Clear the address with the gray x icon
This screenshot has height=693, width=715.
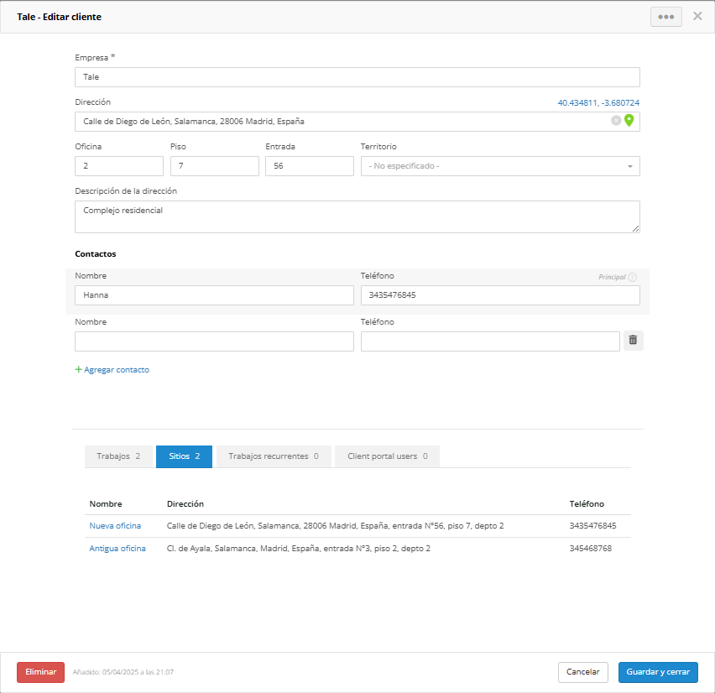pos(616,121)
